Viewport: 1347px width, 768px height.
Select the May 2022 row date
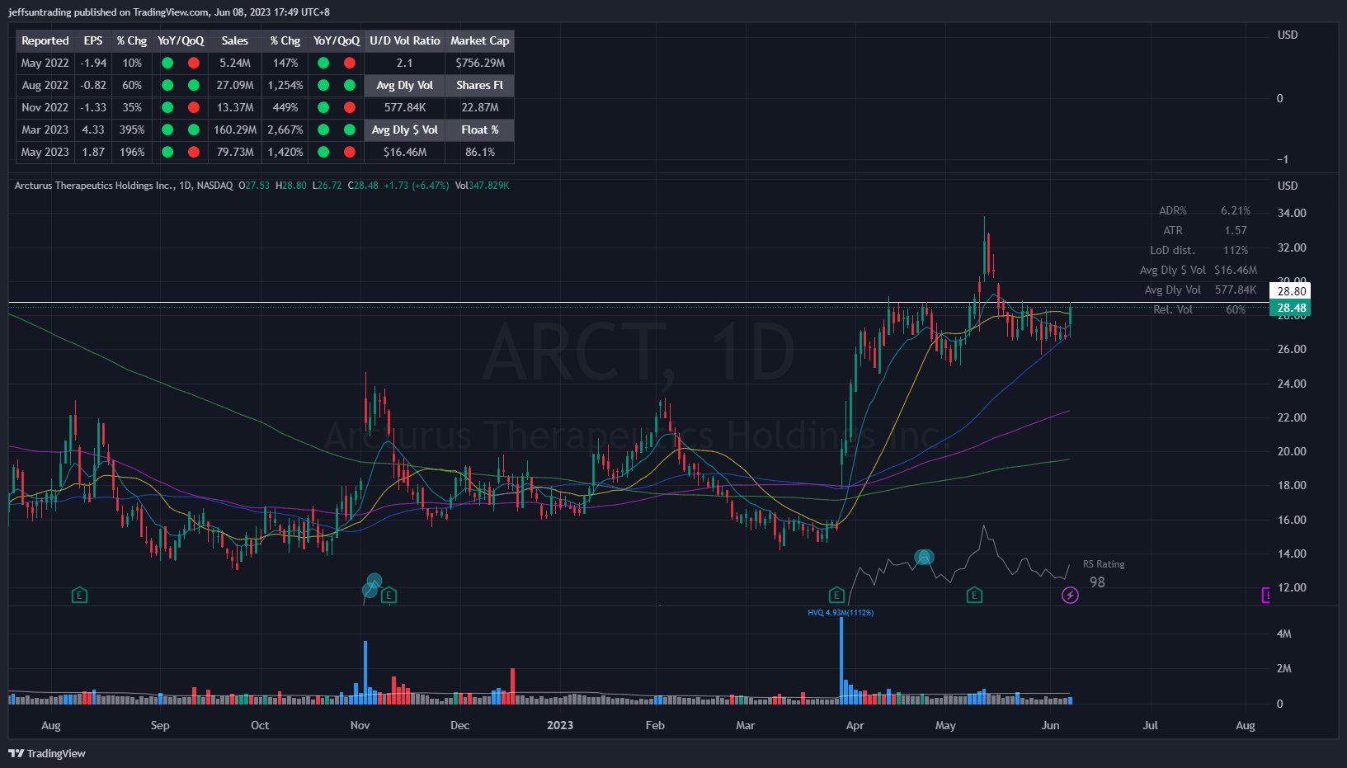point(45,63)
